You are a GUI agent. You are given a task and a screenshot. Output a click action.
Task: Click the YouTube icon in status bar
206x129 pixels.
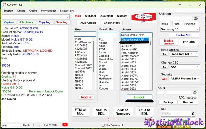pyautogui.click(x=65, y=125)
